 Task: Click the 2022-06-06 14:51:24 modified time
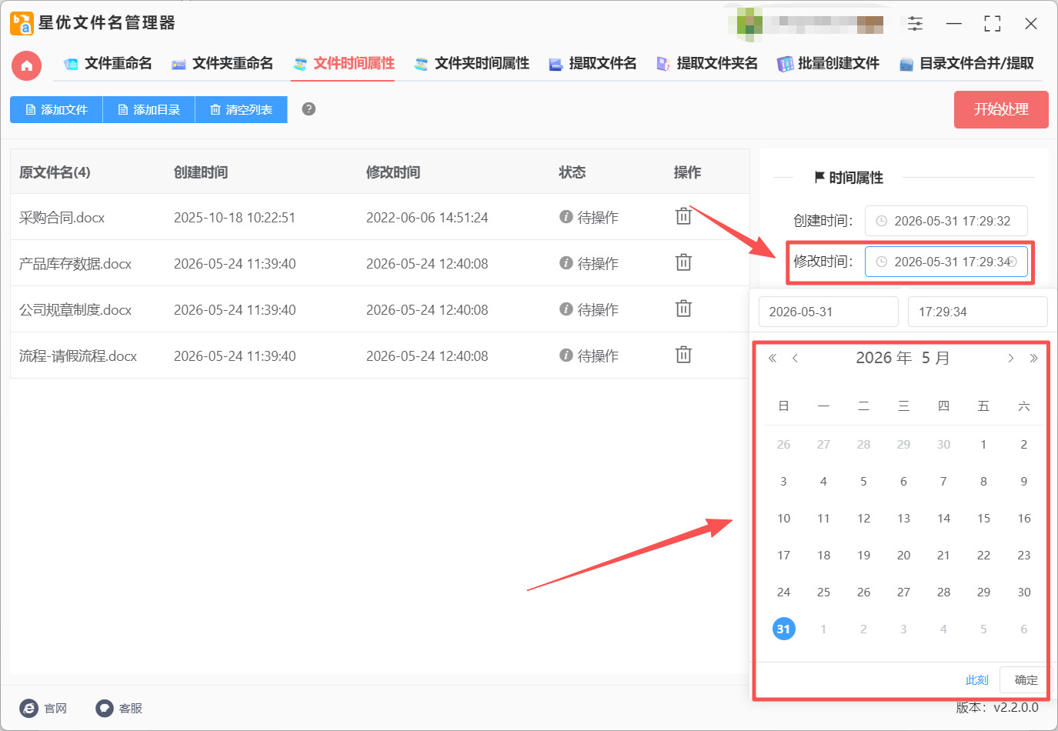427,218
